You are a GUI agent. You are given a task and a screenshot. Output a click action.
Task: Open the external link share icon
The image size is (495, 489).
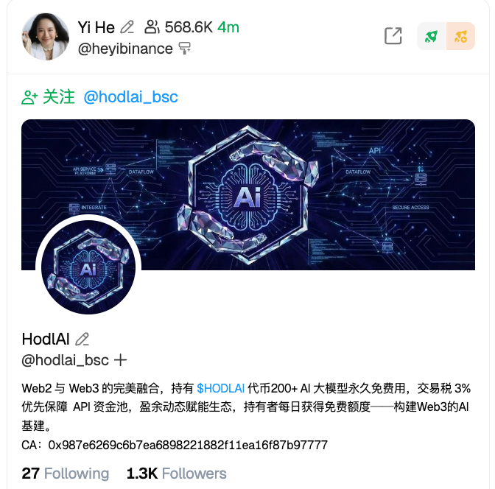pos(393,35)
